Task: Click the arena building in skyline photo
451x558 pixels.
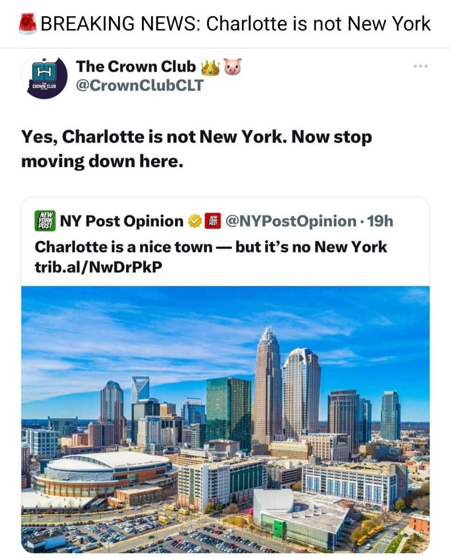Action: [105, 474]
